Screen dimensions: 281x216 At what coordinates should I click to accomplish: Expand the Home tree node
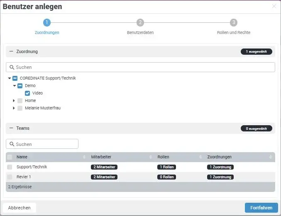pos(14,101)
